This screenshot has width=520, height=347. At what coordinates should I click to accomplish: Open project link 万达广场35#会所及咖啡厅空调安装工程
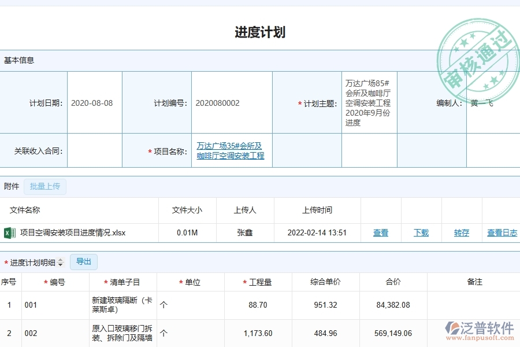pyautogui.click(x=232, y=150)
